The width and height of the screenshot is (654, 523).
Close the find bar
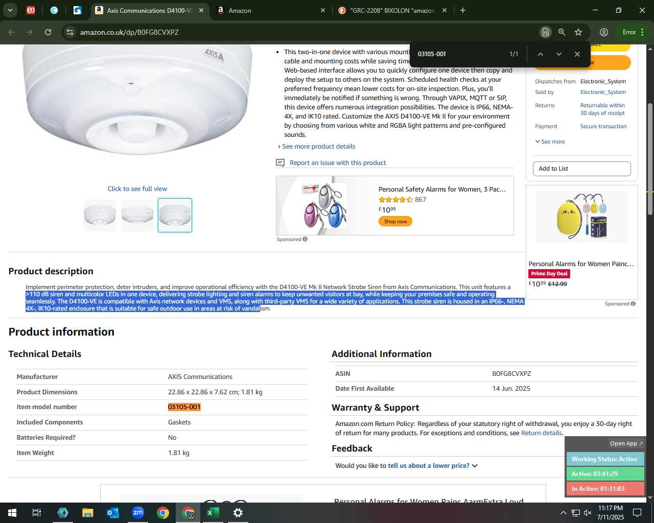pos(577,54)
